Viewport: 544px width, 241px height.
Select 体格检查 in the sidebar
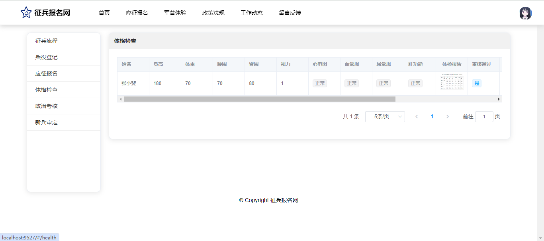(64, 90)
